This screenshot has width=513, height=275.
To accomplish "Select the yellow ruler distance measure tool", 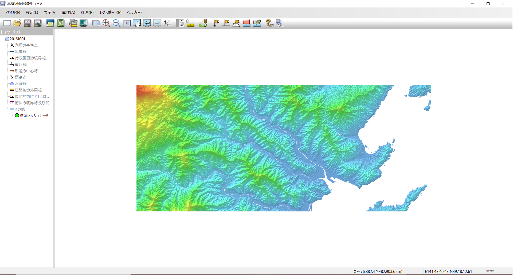I will [x=190, y=23].
